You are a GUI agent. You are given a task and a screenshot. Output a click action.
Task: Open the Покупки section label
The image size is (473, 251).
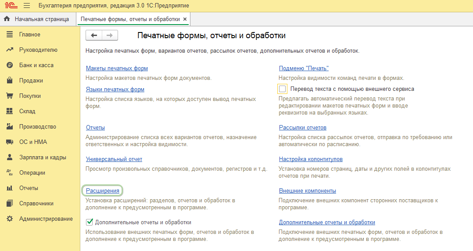pos(30,96)
